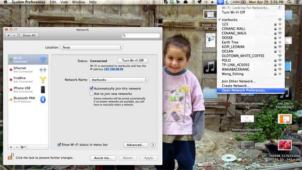The height and width of the screenshot is (170, 302).
Task: Click the Bluetooth icon beside Bluetooth PAN
Action: click(x=43, y=99)
